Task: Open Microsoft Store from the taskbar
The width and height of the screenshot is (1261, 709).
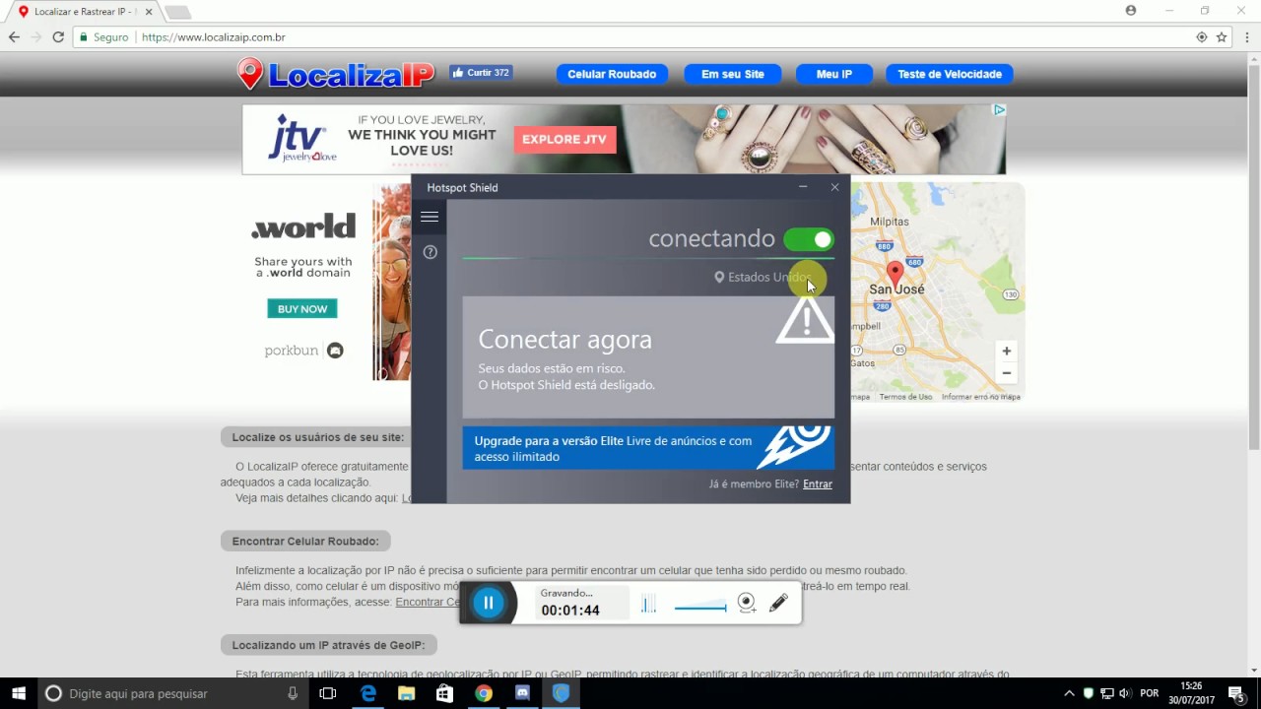Action: (445, 693)
